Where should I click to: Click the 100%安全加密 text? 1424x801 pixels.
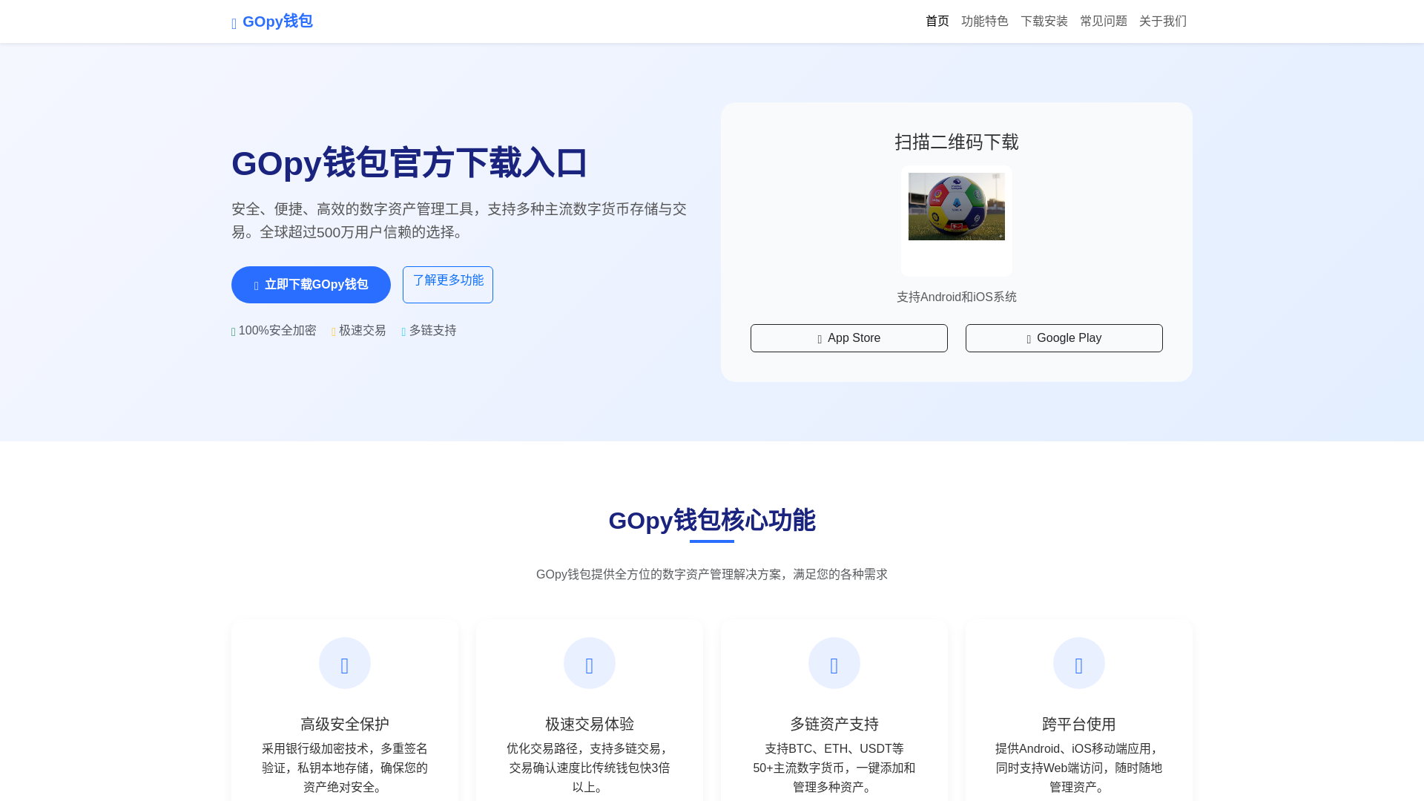coord(277,331)
